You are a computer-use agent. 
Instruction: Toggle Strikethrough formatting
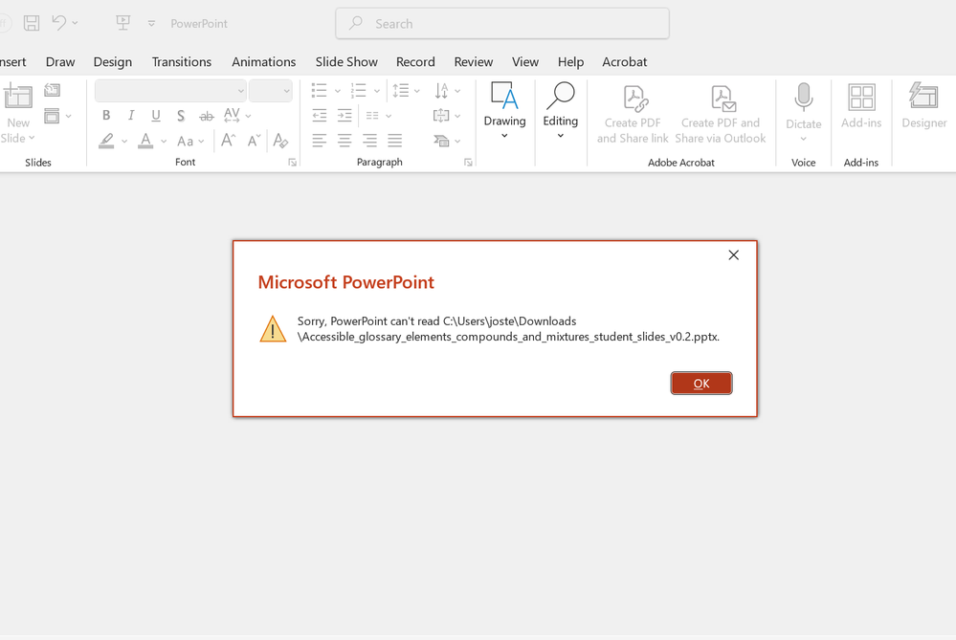tap(207, 115)
